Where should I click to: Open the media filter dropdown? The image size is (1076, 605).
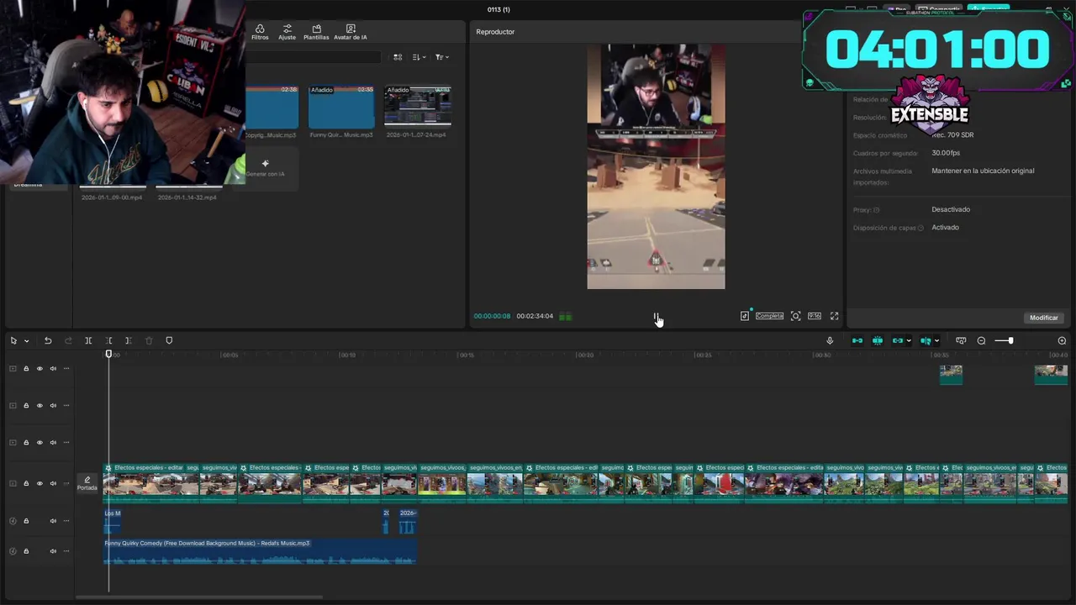442,57
